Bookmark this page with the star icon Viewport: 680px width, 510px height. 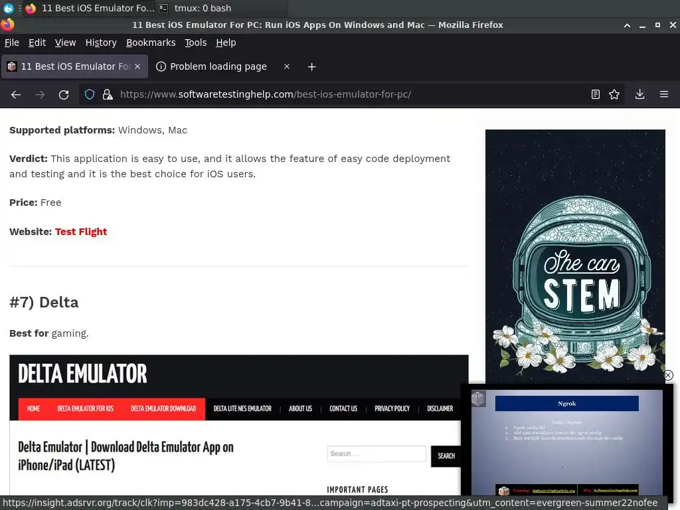[614, 94]
